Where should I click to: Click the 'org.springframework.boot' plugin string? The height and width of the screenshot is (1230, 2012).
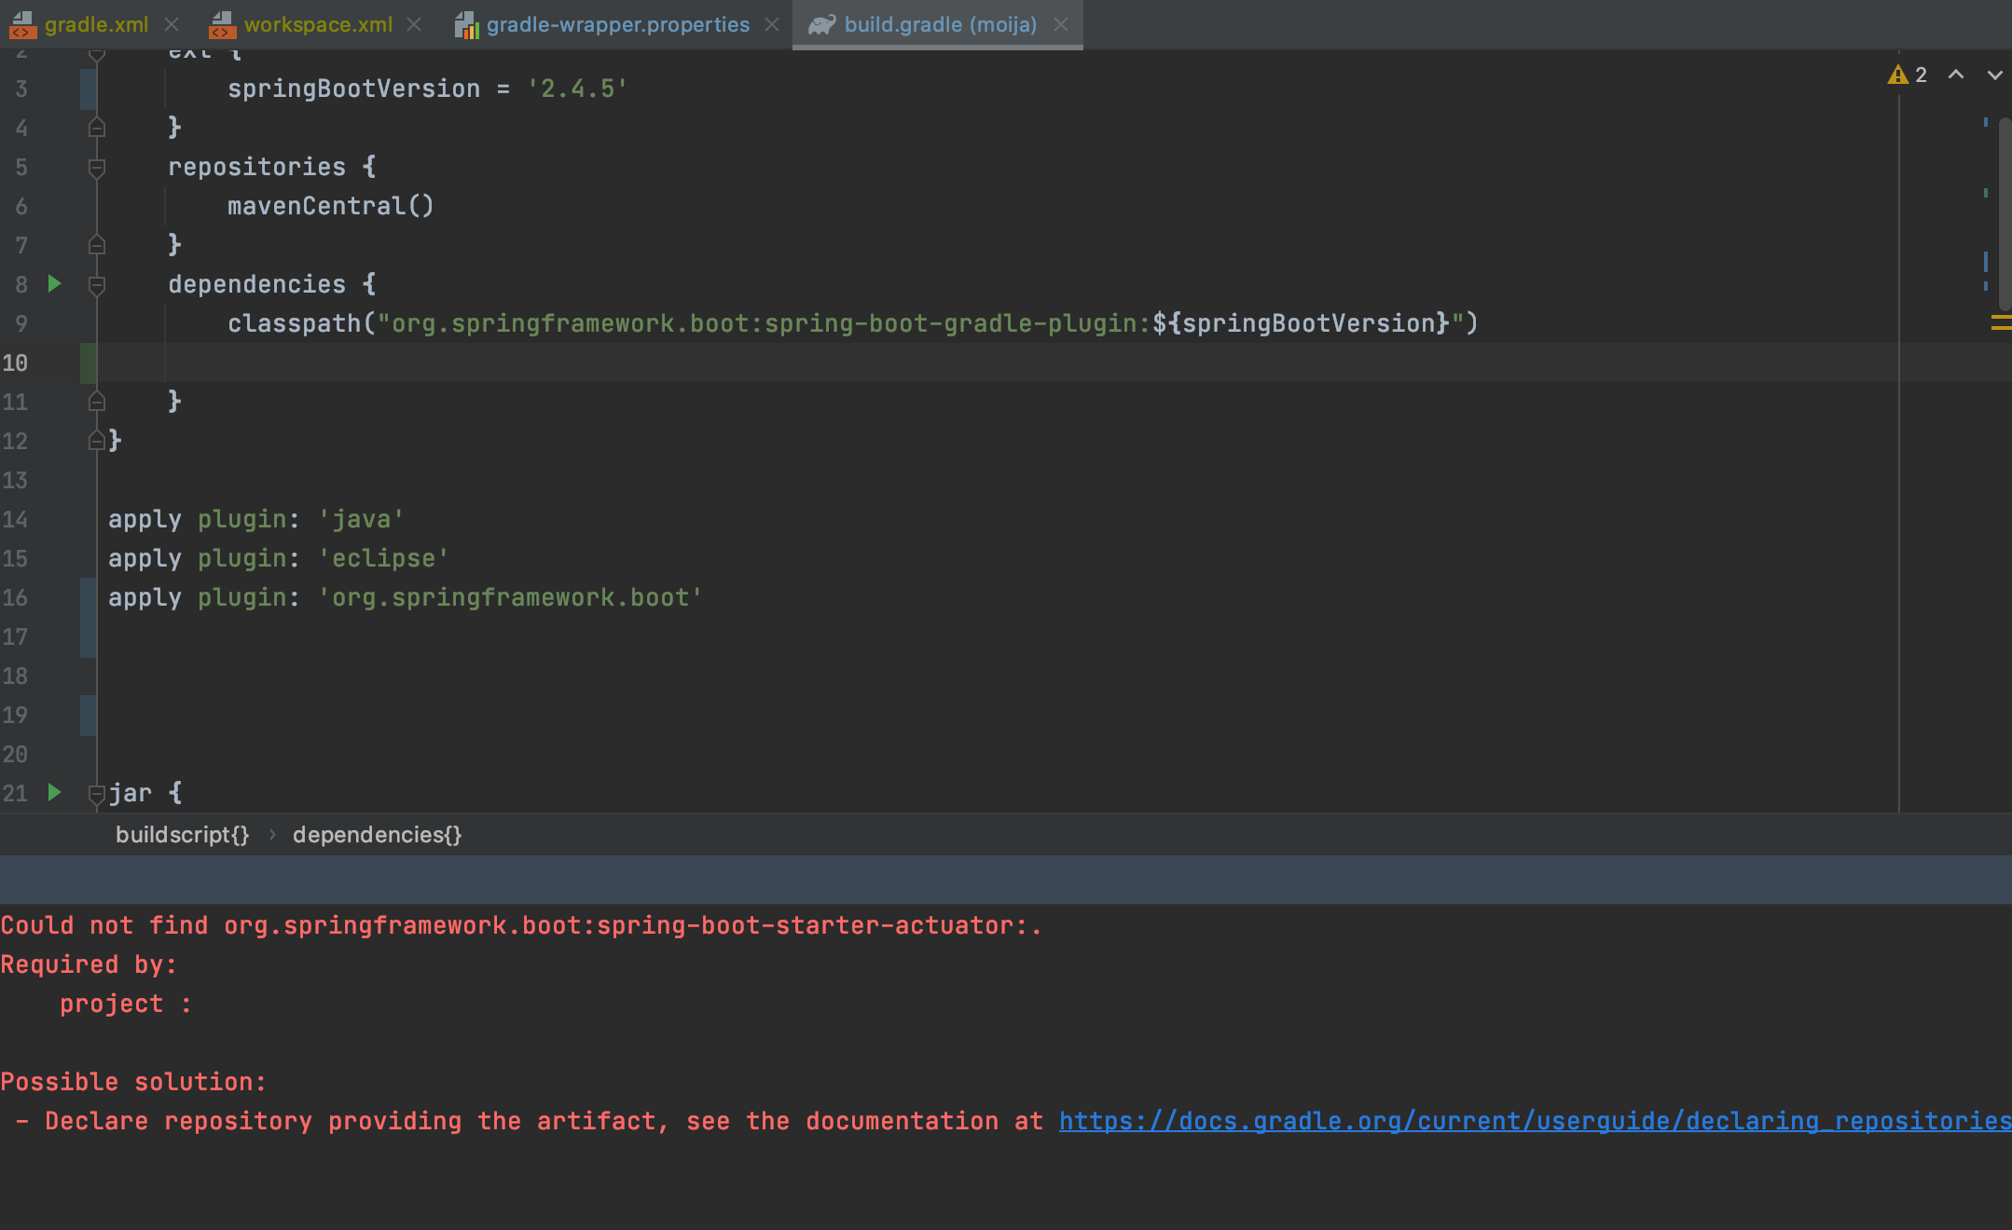[510, 597]
